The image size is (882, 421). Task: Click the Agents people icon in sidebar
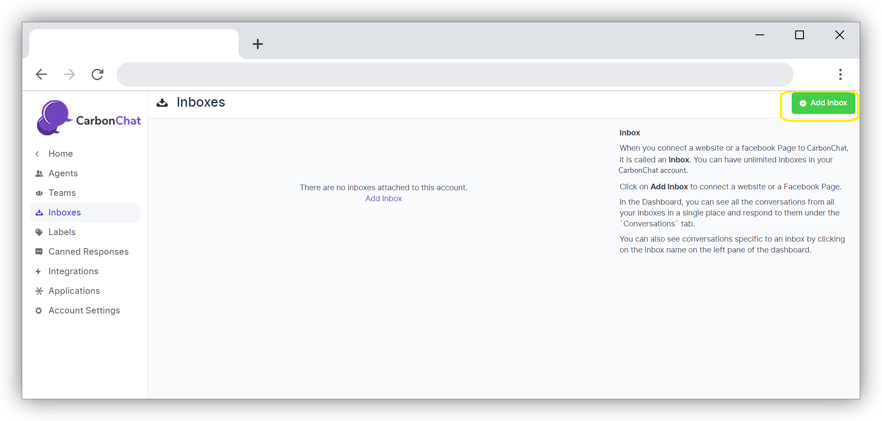tap(39, 173)
